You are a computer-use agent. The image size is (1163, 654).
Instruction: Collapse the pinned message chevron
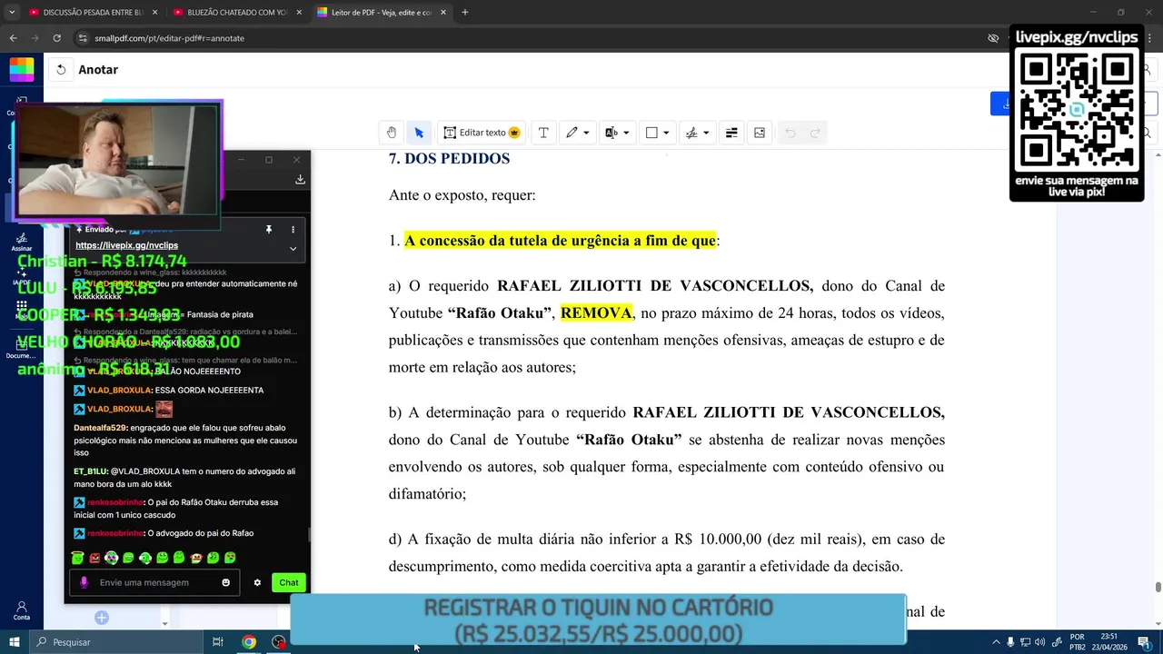point(293,248)
